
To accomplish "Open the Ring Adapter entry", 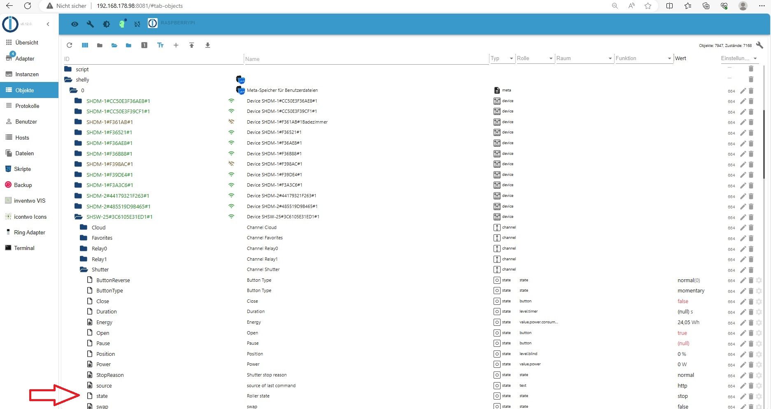I will tap(29, 232).
